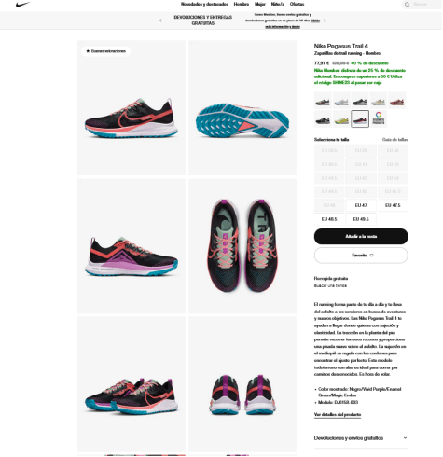The image size is (443, 457).
Task: Show next promo banner message
Action: [325, 21]
